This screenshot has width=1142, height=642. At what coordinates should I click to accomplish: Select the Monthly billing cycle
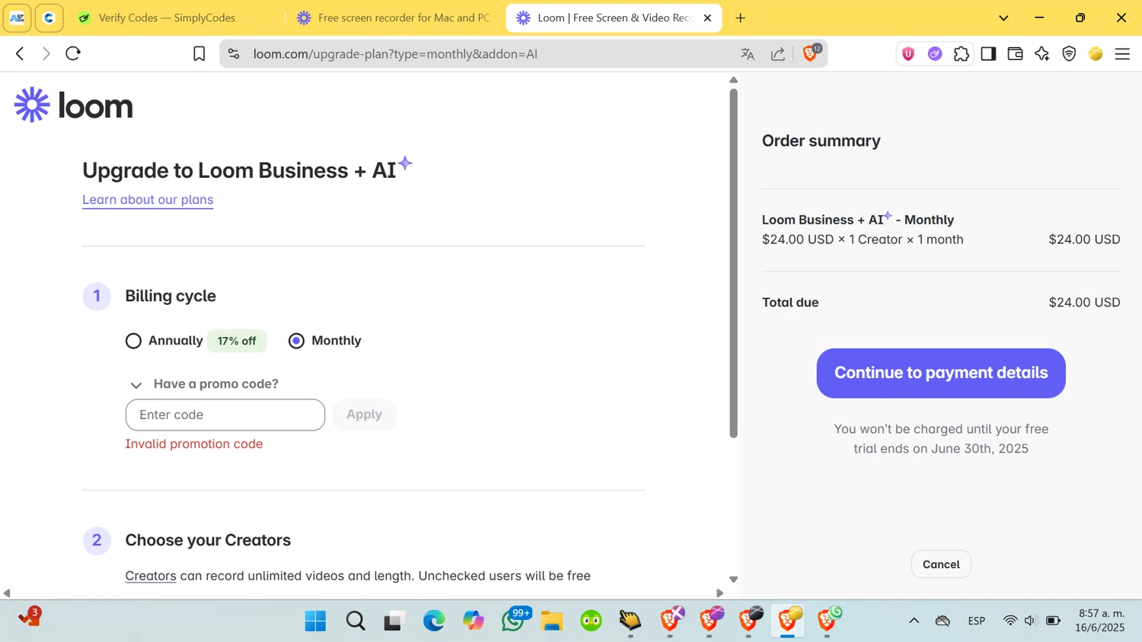pyautogui.click(x=296, y=341)
